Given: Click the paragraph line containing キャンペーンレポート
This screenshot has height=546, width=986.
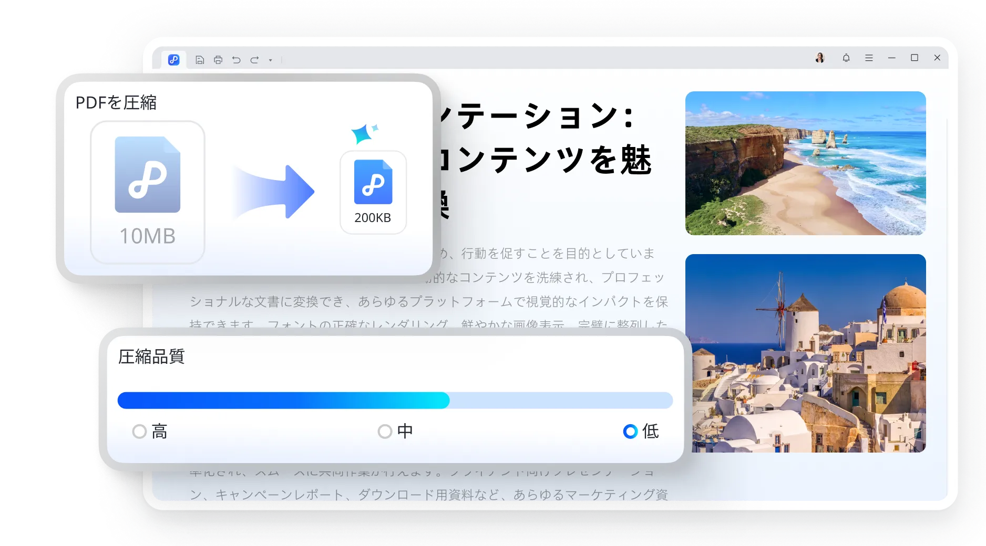Looking at the screenshot, I should pyautogui.click(x=429, y=495).
